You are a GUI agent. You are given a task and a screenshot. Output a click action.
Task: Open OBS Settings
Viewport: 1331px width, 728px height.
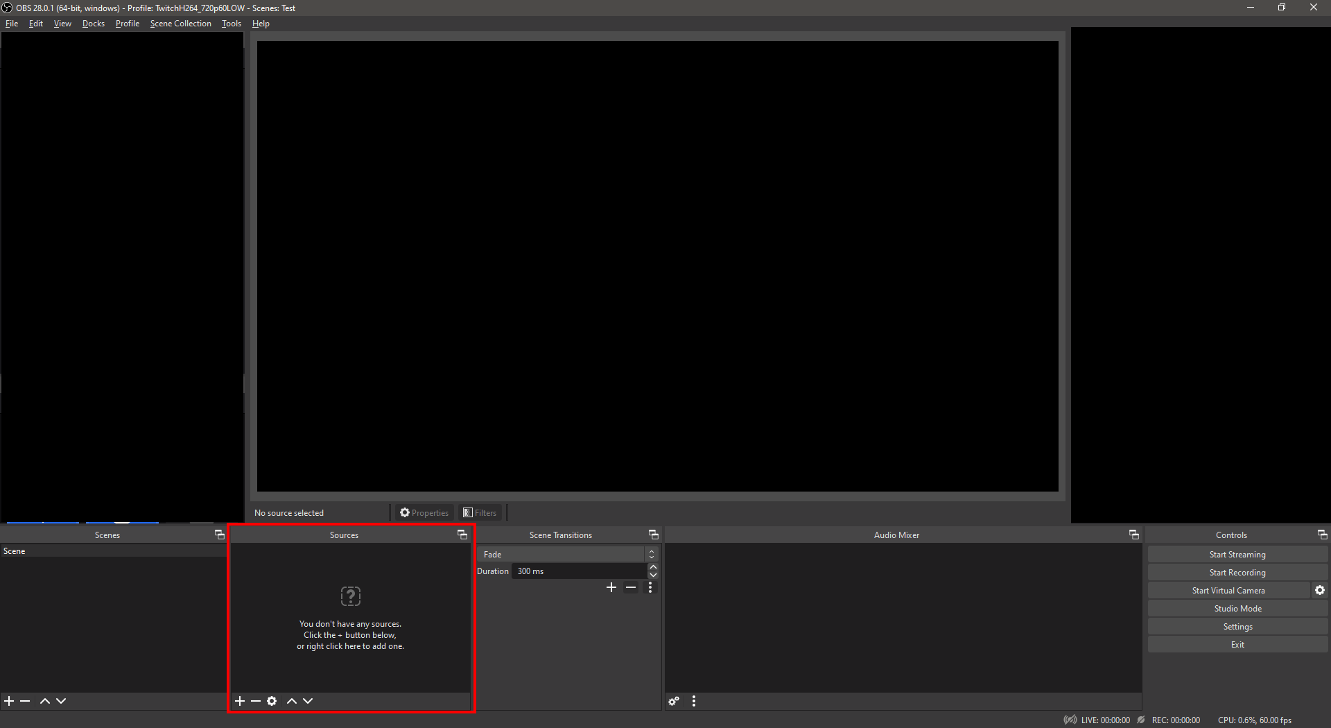1237,626
